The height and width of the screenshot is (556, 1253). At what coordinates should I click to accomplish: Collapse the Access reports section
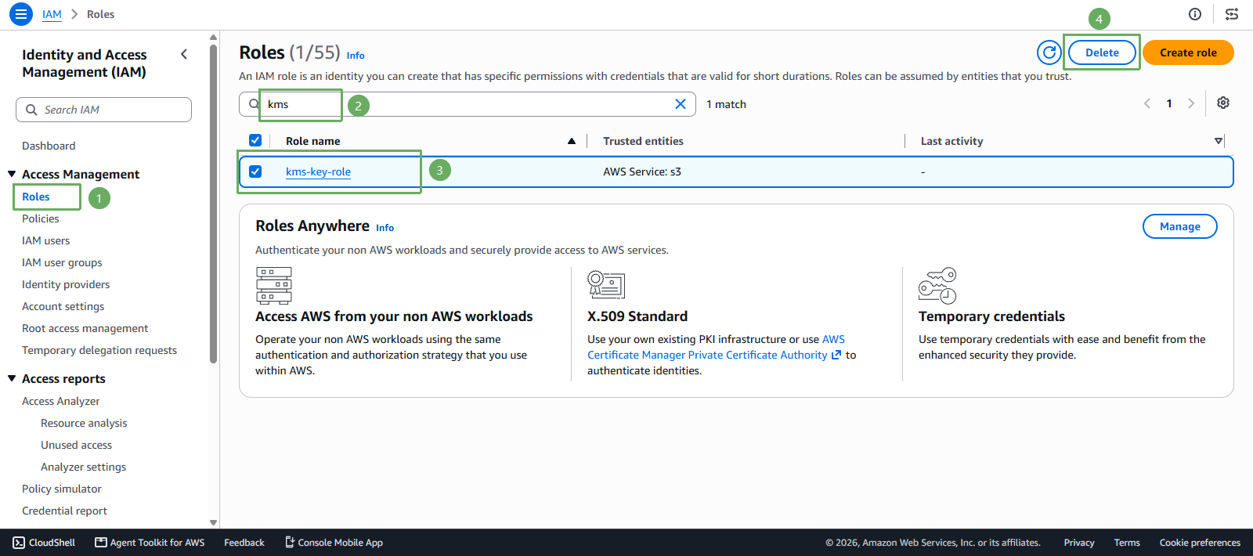point(12,378)
